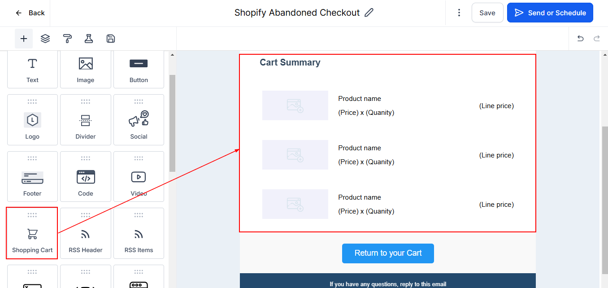This screenshot has height=288, width=608.
Task: Click the first product image placeholder
Action: (x=295, y=105)
